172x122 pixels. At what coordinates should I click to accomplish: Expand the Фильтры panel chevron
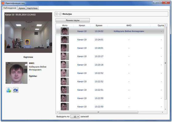pyautogui.click(x=57, y=14)
